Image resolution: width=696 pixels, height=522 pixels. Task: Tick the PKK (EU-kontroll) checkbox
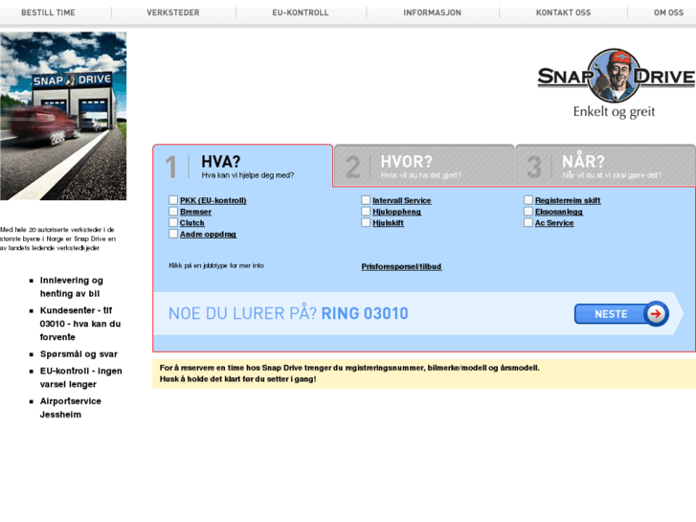[173, 200]
